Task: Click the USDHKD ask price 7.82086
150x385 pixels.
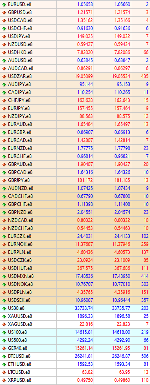Action: (x=122, y=52)
